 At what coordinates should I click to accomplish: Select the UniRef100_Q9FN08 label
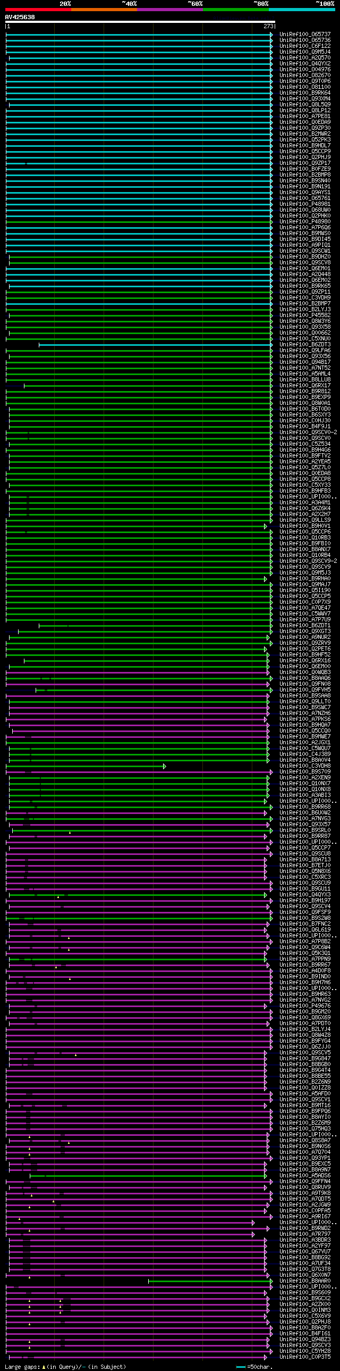click(x=305, y=684)
